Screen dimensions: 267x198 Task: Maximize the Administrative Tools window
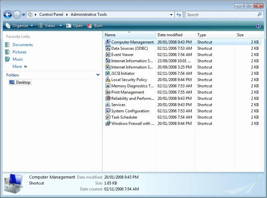(248, 6)
